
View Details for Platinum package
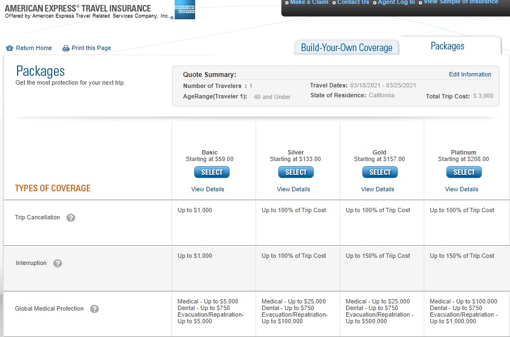click(x=462, y=189)
